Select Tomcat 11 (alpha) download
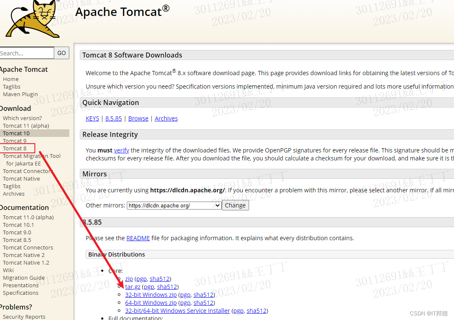 tap(26, 126)
